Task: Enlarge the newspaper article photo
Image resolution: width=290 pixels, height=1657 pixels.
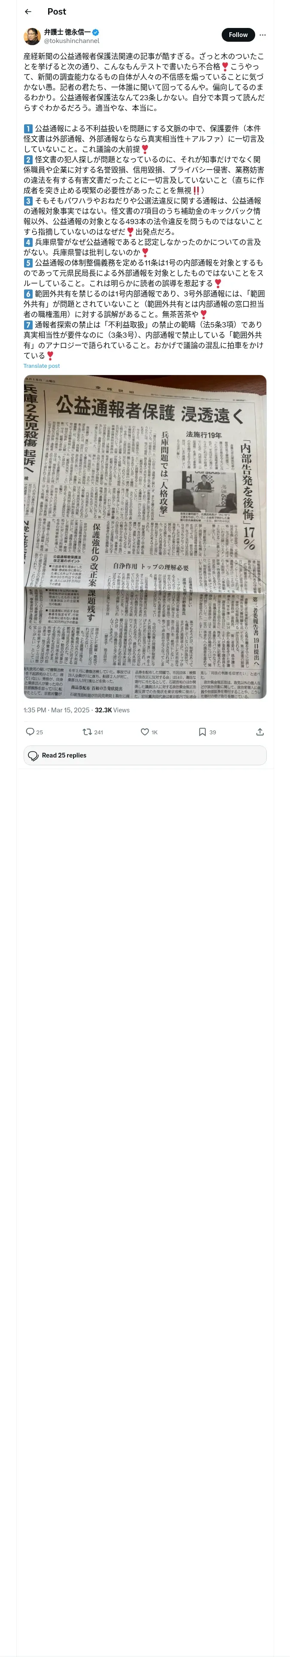Action: click(145, 536)
